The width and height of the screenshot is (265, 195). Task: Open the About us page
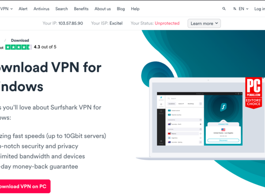102,9
